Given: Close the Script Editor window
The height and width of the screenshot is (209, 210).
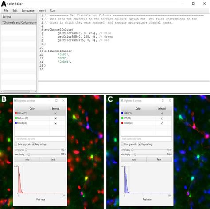Looking at the screenshot, I should [204, 4].
